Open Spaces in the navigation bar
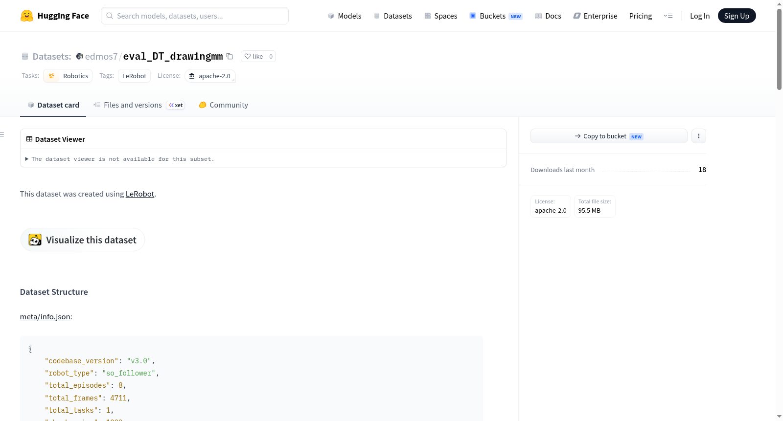783x421 pixels. [x=441, y=16]
